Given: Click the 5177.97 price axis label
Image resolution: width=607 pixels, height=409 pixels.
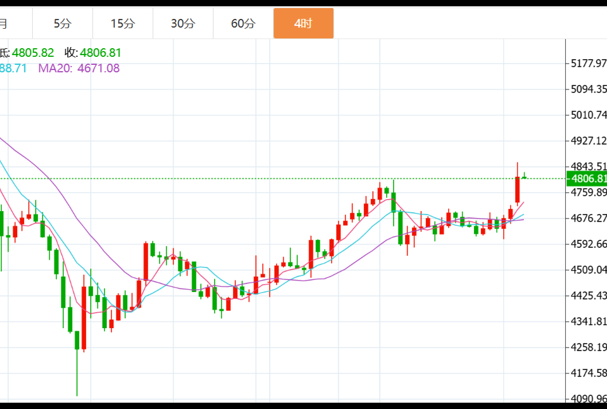Looking at the screenshot, I should click(x=589, y=63).
